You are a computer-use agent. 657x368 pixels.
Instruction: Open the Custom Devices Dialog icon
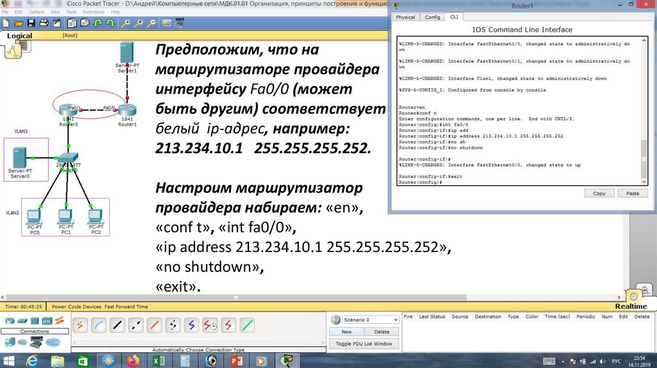(180, 23)
